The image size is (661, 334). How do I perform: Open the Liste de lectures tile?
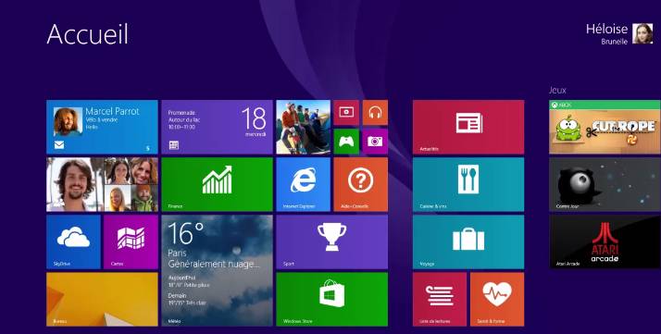point(440,299)
